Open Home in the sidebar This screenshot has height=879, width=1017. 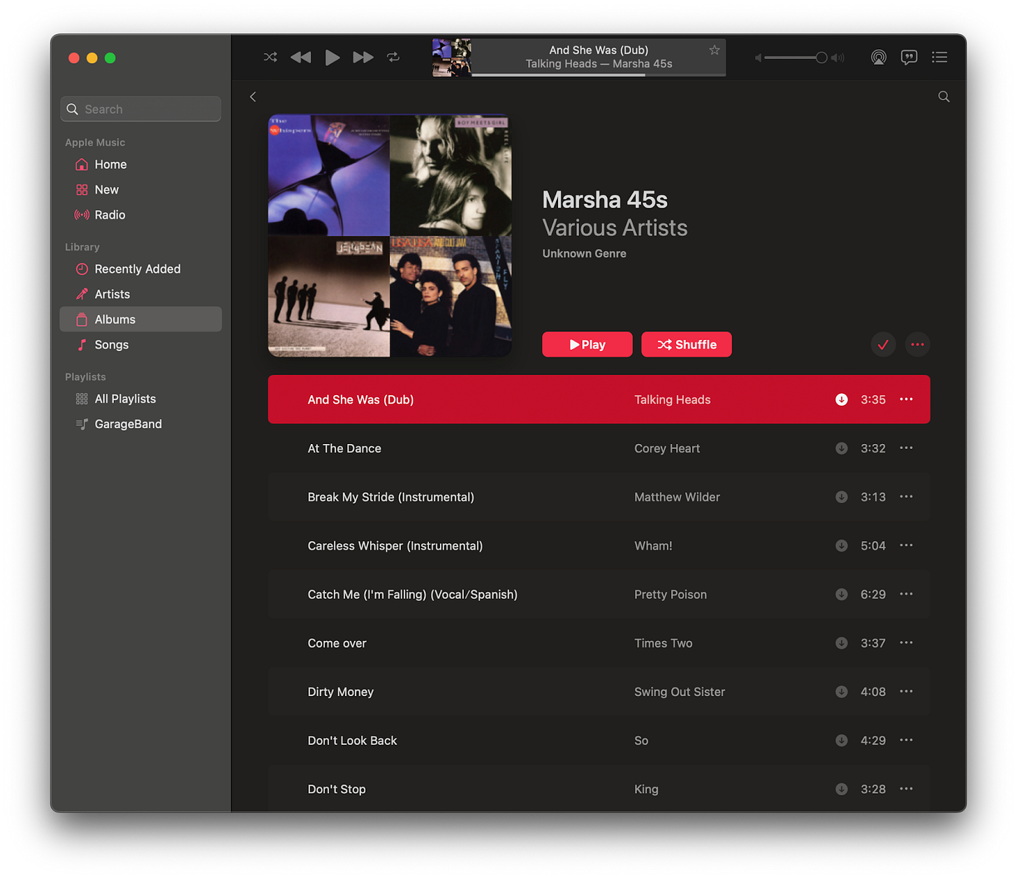(x=140, y=164)
